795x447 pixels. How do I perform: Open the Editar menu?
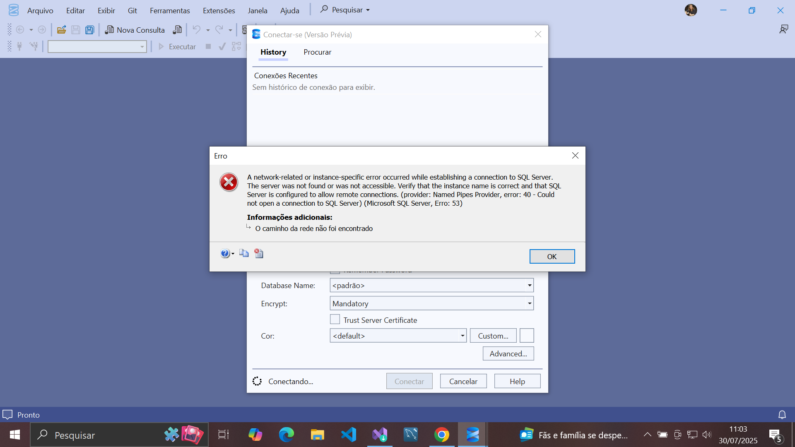point(75,10)
